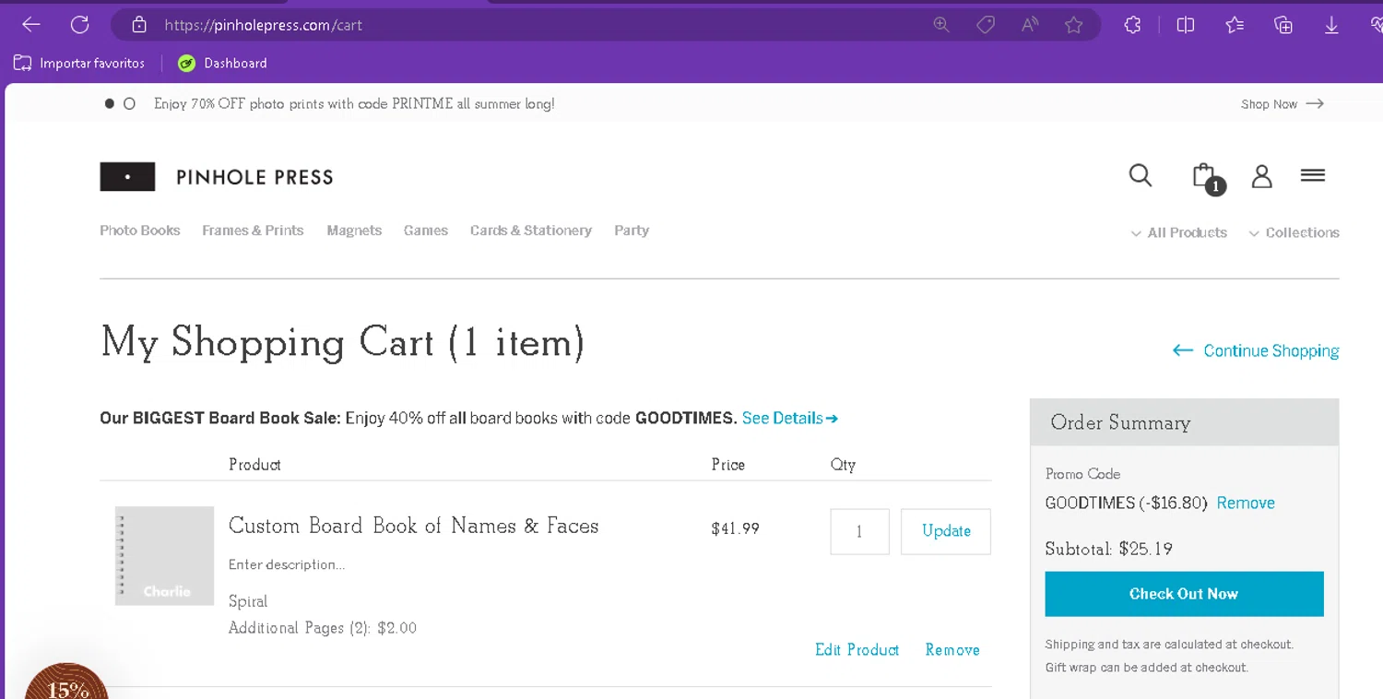
Task: Open the browser extensions puzzle icon
Action: point(1133,25)
